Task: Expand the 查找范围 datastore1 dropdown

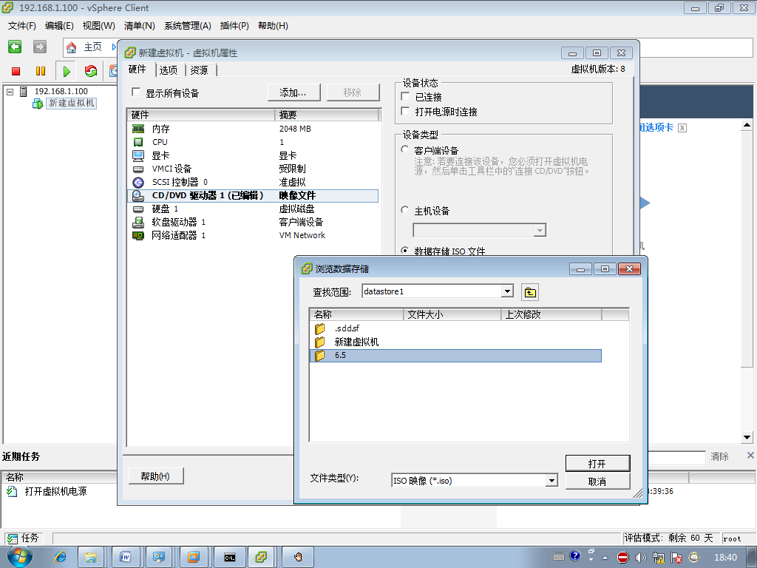Action: point(507,291)
